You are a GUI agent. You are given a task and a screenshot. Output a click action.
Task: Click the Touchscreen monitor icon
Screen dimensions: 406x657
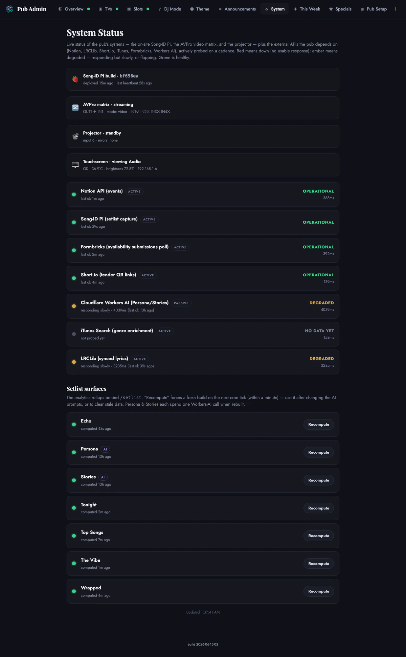coord(75,165)
